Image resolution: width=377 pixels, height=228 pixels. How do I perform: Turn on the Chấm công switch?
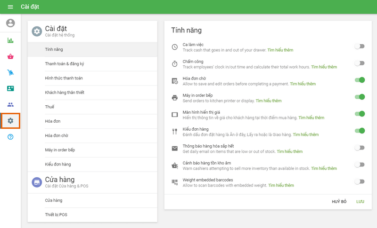(360, 63)
